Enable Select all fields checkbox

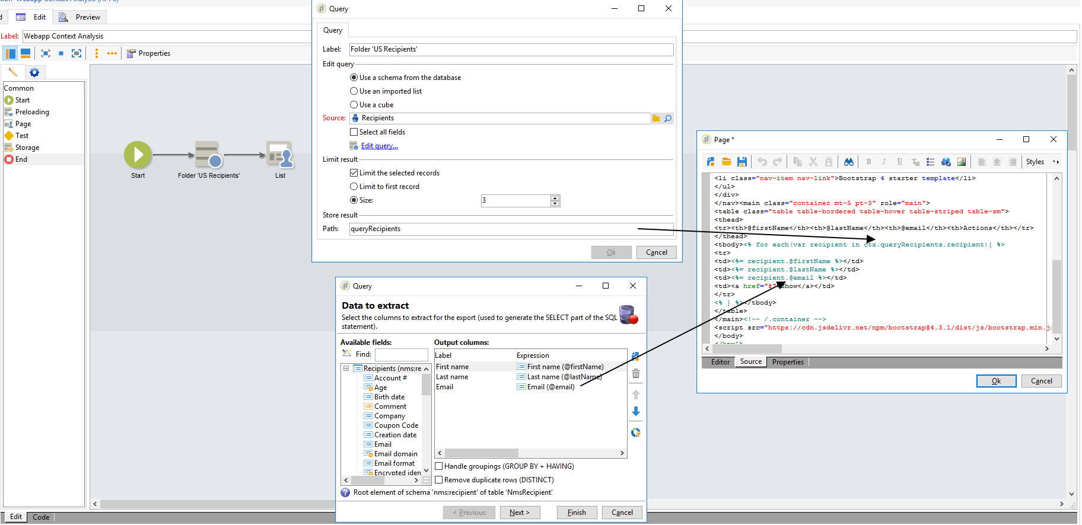click(x=354, y=132)
